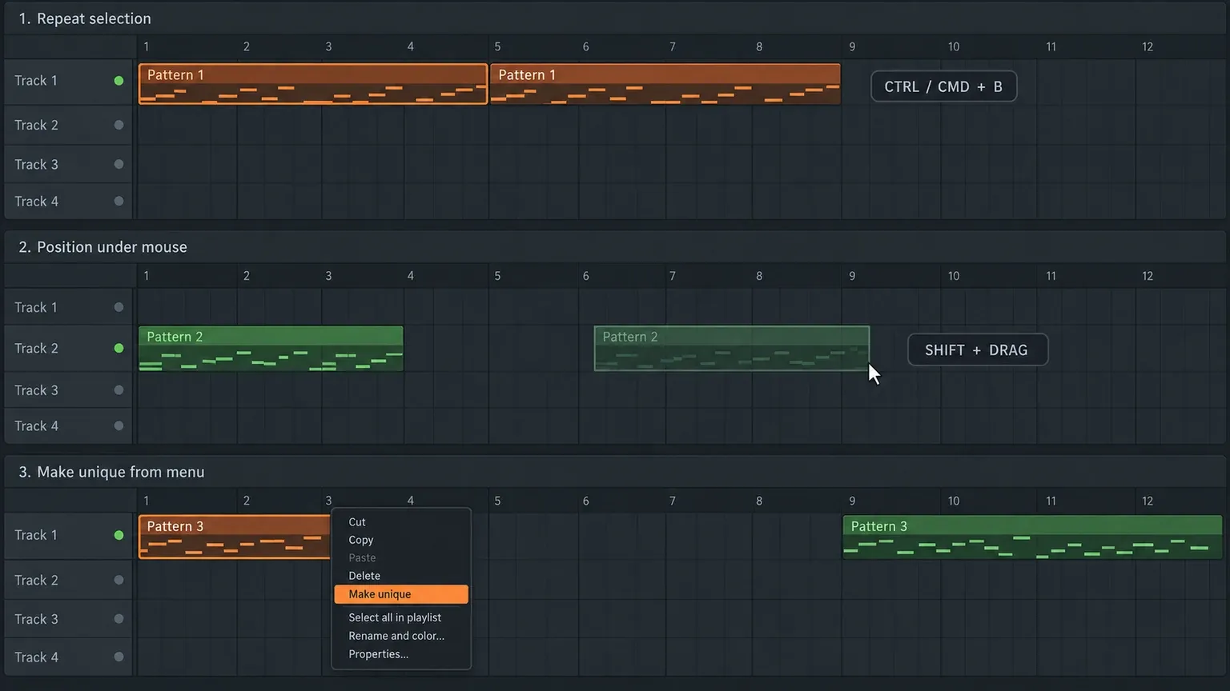Viewport: 1230px width, 691px height.
Task: Select the outlined Pattern 1 clip at bar 1
Action: click(x=313, y=84)
